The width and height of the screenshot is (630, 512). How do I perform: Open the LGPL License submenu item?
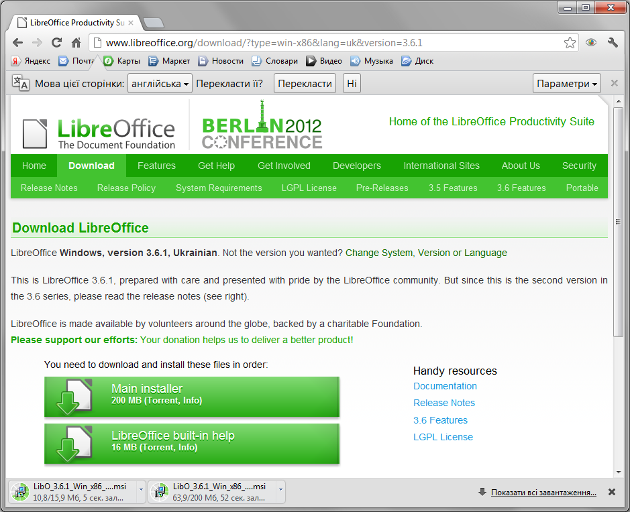click(x=309, y=188)
